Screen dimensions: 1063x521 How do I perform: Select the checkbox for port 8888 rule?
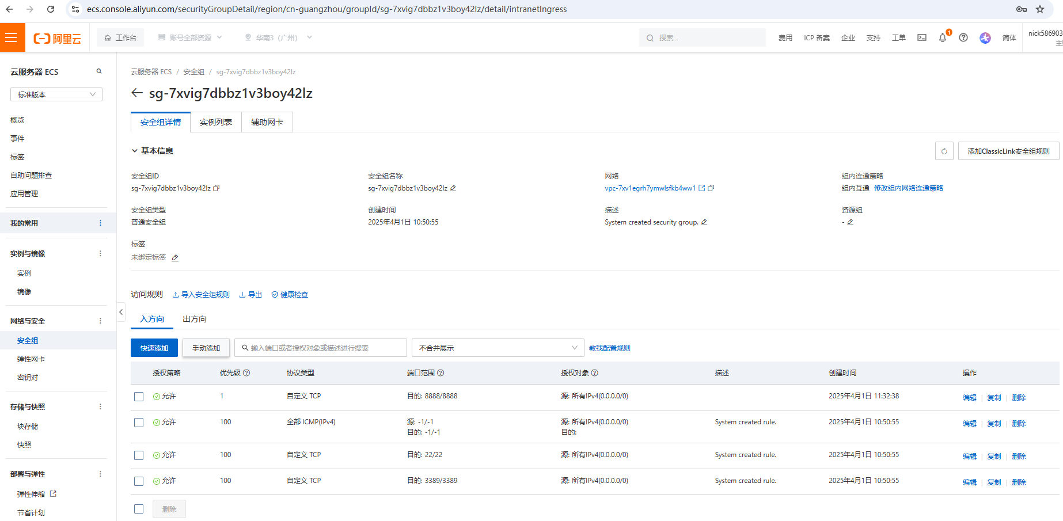point(139,397)
